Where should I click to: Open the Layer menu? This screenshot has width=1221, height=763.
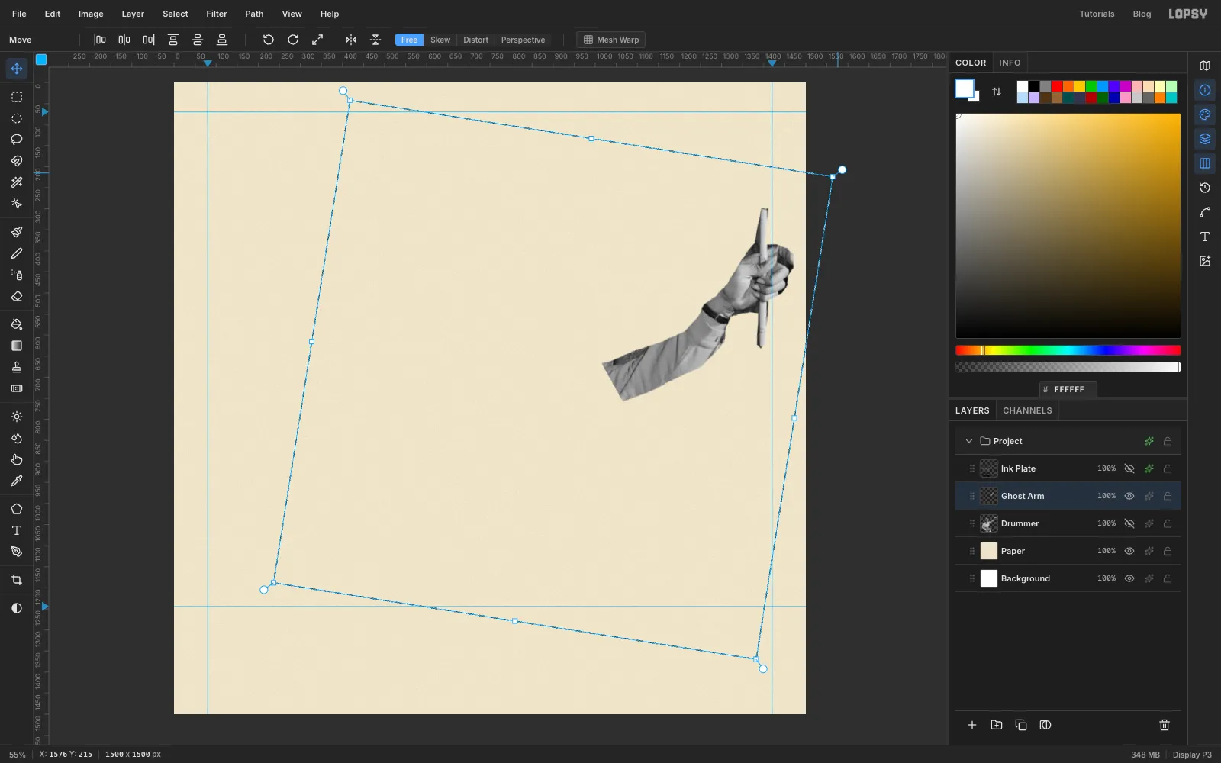(x=133, y=14)
